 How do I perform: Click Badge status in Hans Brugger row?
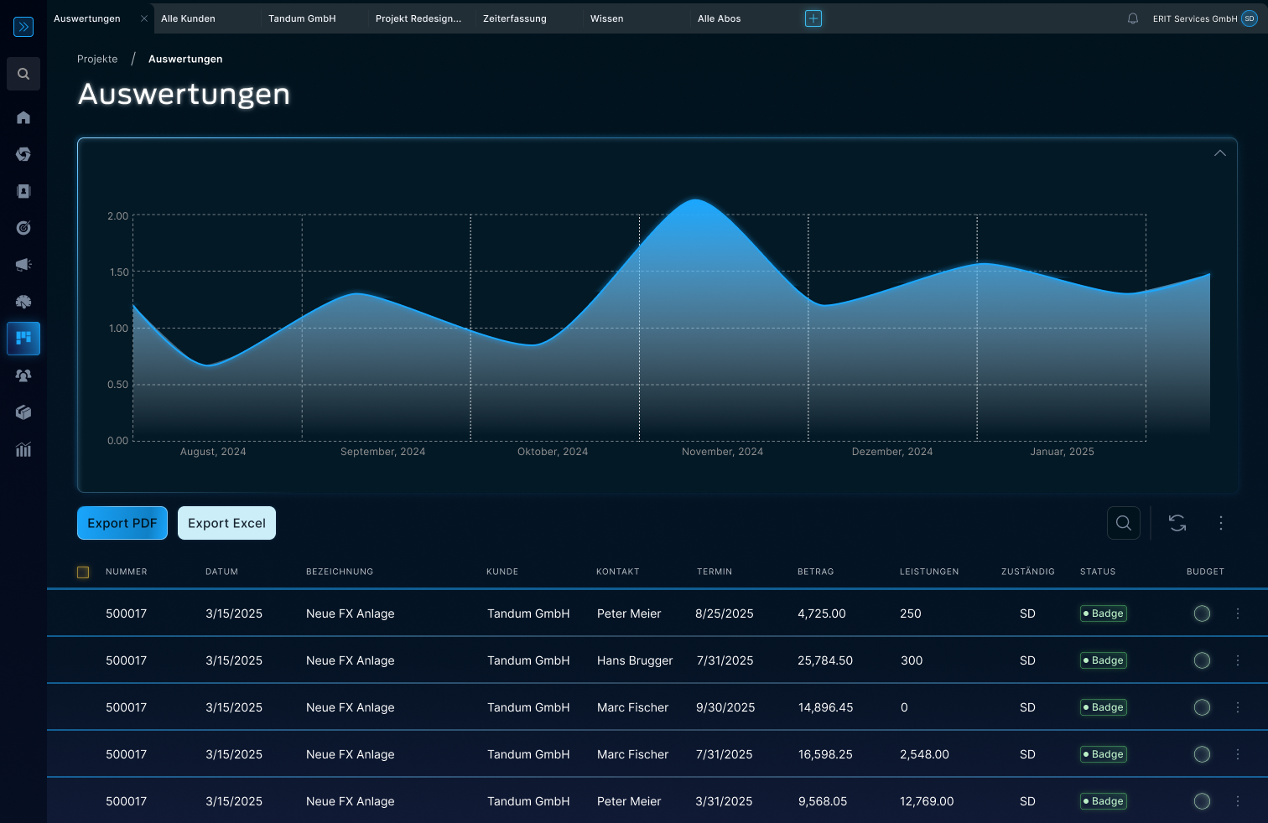[1104, 660]
